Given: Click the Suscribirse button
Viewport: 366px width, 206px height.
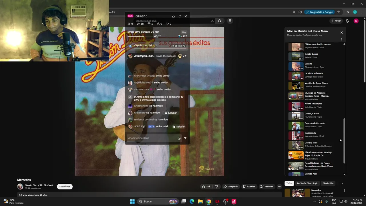Looking at the screenshot, I should pos(65,187).
